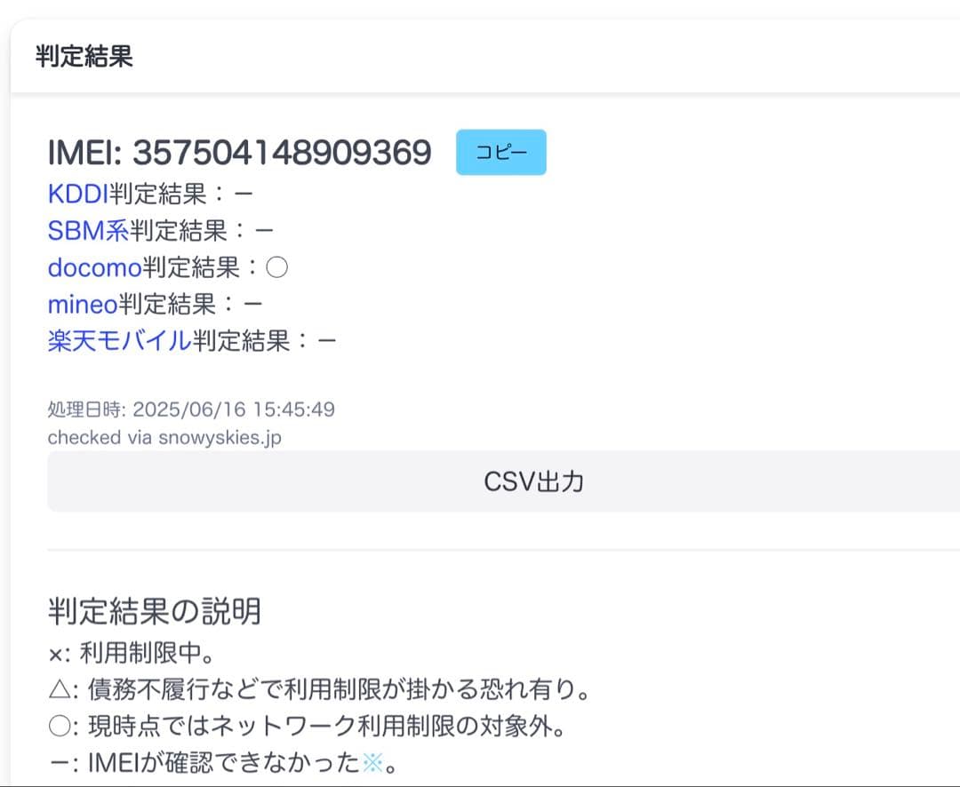Click the コピー button to copy IMEI

[500, 152]
